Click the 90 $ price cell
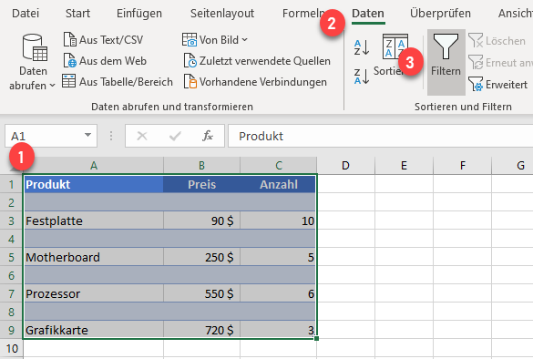The height and width of the screenshot is (359, 533). pos(201,221)
